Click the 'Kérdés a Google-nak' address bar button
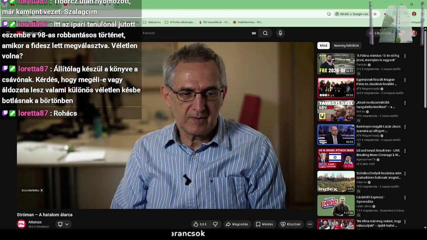Image resolution: width=427 pixels, height=240 pixels. 352,14
